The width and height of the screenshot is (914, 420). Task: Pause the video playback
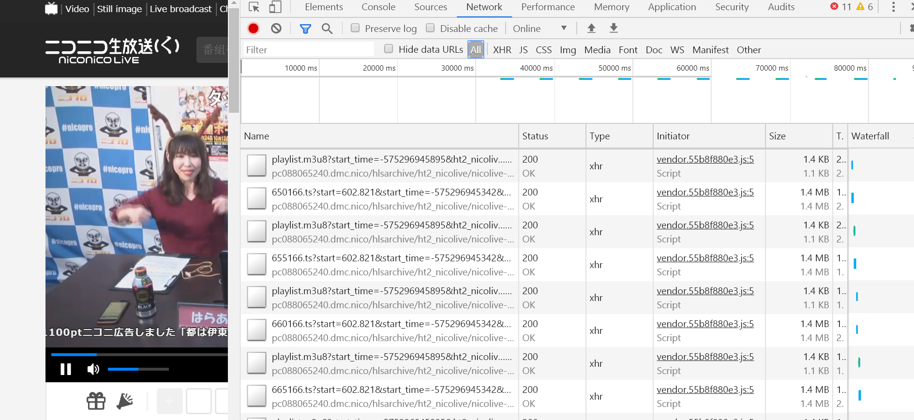pyautogui.click(x=66, y=369)
